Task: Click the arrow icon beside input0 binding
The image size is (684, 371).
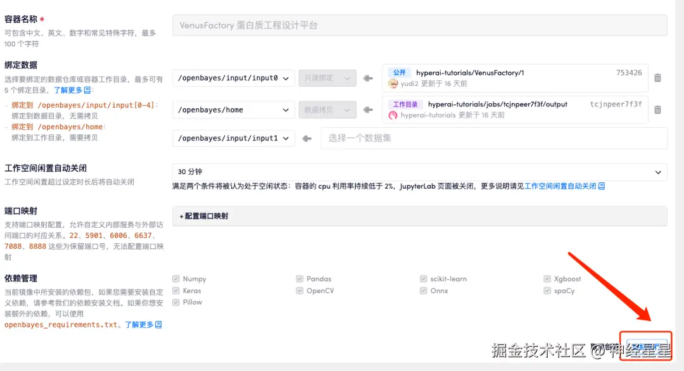Action: [x=367, y=77]
